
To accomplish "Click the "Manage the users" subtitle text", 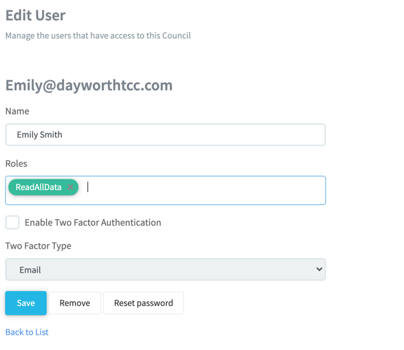I will tap(98, 36).
